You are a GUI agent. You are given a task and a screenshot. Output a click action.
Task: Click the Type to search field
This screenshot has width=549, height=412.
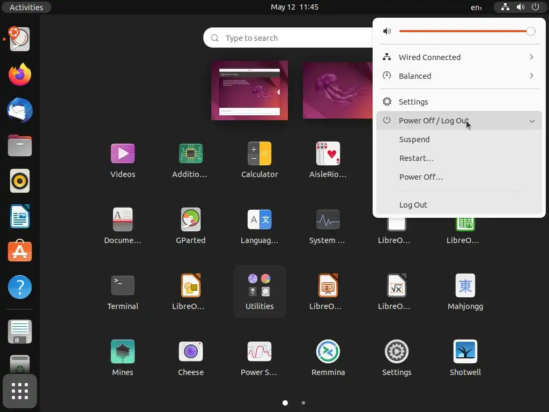tap(288, 38)
